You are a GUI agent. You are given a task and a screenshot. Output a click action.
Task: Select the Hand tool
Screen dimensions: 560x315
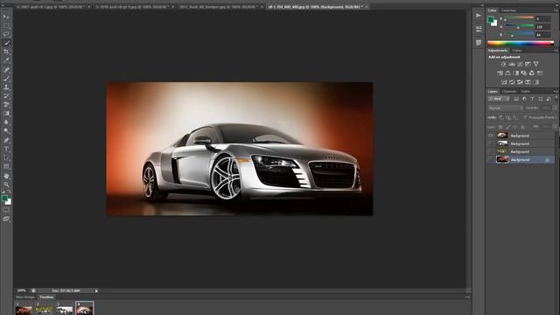coord(6,176)
